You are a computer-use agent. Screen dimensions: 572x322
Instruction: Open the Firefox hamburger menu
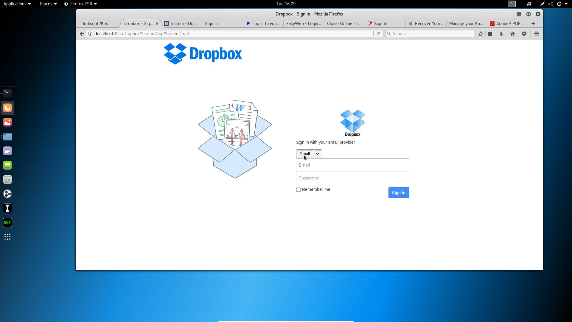tap(537, 34)
